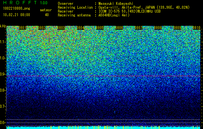
Task: Click the Receiving antenna label
Action: point(74,15)
